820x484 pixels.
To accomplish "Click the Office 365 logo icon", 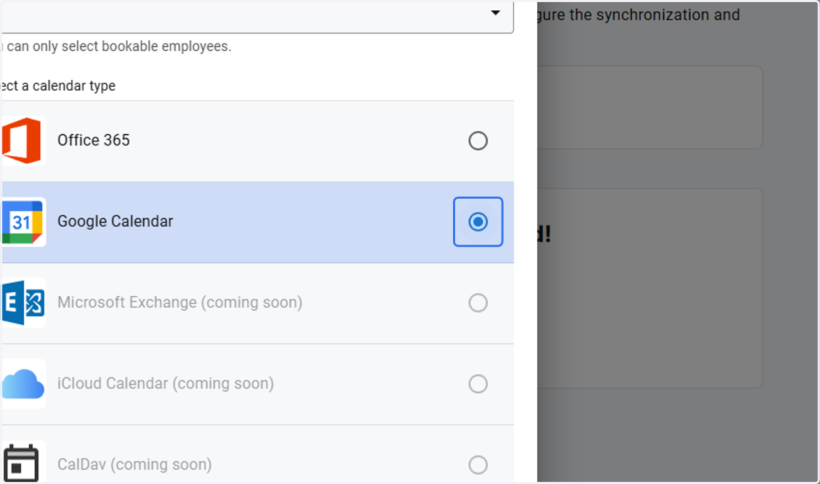I will click(x=22, y=141).
